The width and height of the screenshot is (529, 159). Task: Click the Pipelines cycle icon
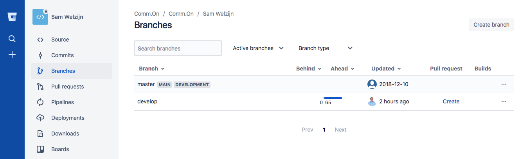pos(40,102)
